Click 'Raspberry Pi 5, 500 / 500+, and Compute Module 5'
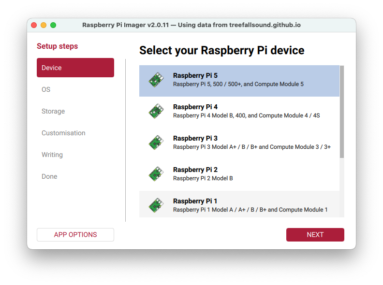 click(x=238, y=84)
